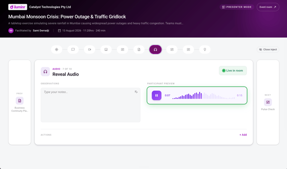Click into the observations notes field
The width and height of the screenshot is (287, 169).
pyautogui.click(x=90, y=105)
